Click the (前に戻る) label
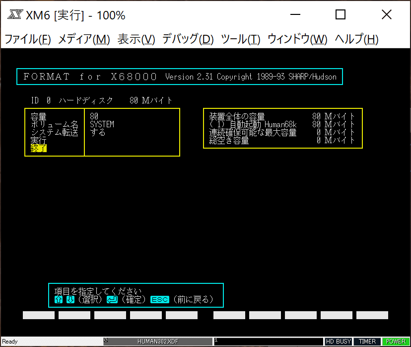This screenshot has height=347, width=411. [194, 299]
